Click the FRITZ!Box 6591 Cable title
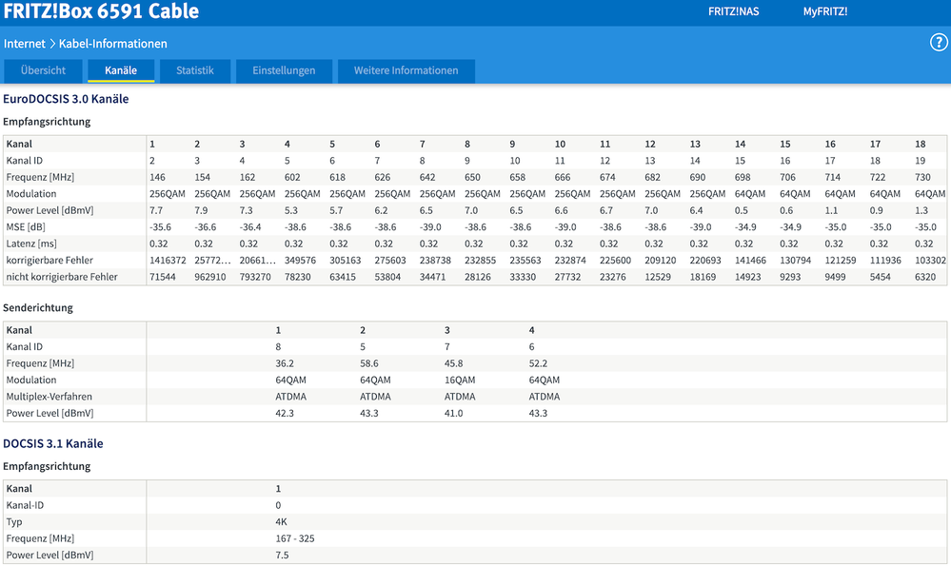This screenshot has width=951, height=566. (101, 10)
